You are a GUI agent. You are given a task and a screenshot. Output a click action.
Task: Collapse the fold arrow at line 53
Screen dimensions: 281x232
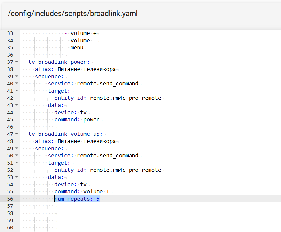pos(17,177)
